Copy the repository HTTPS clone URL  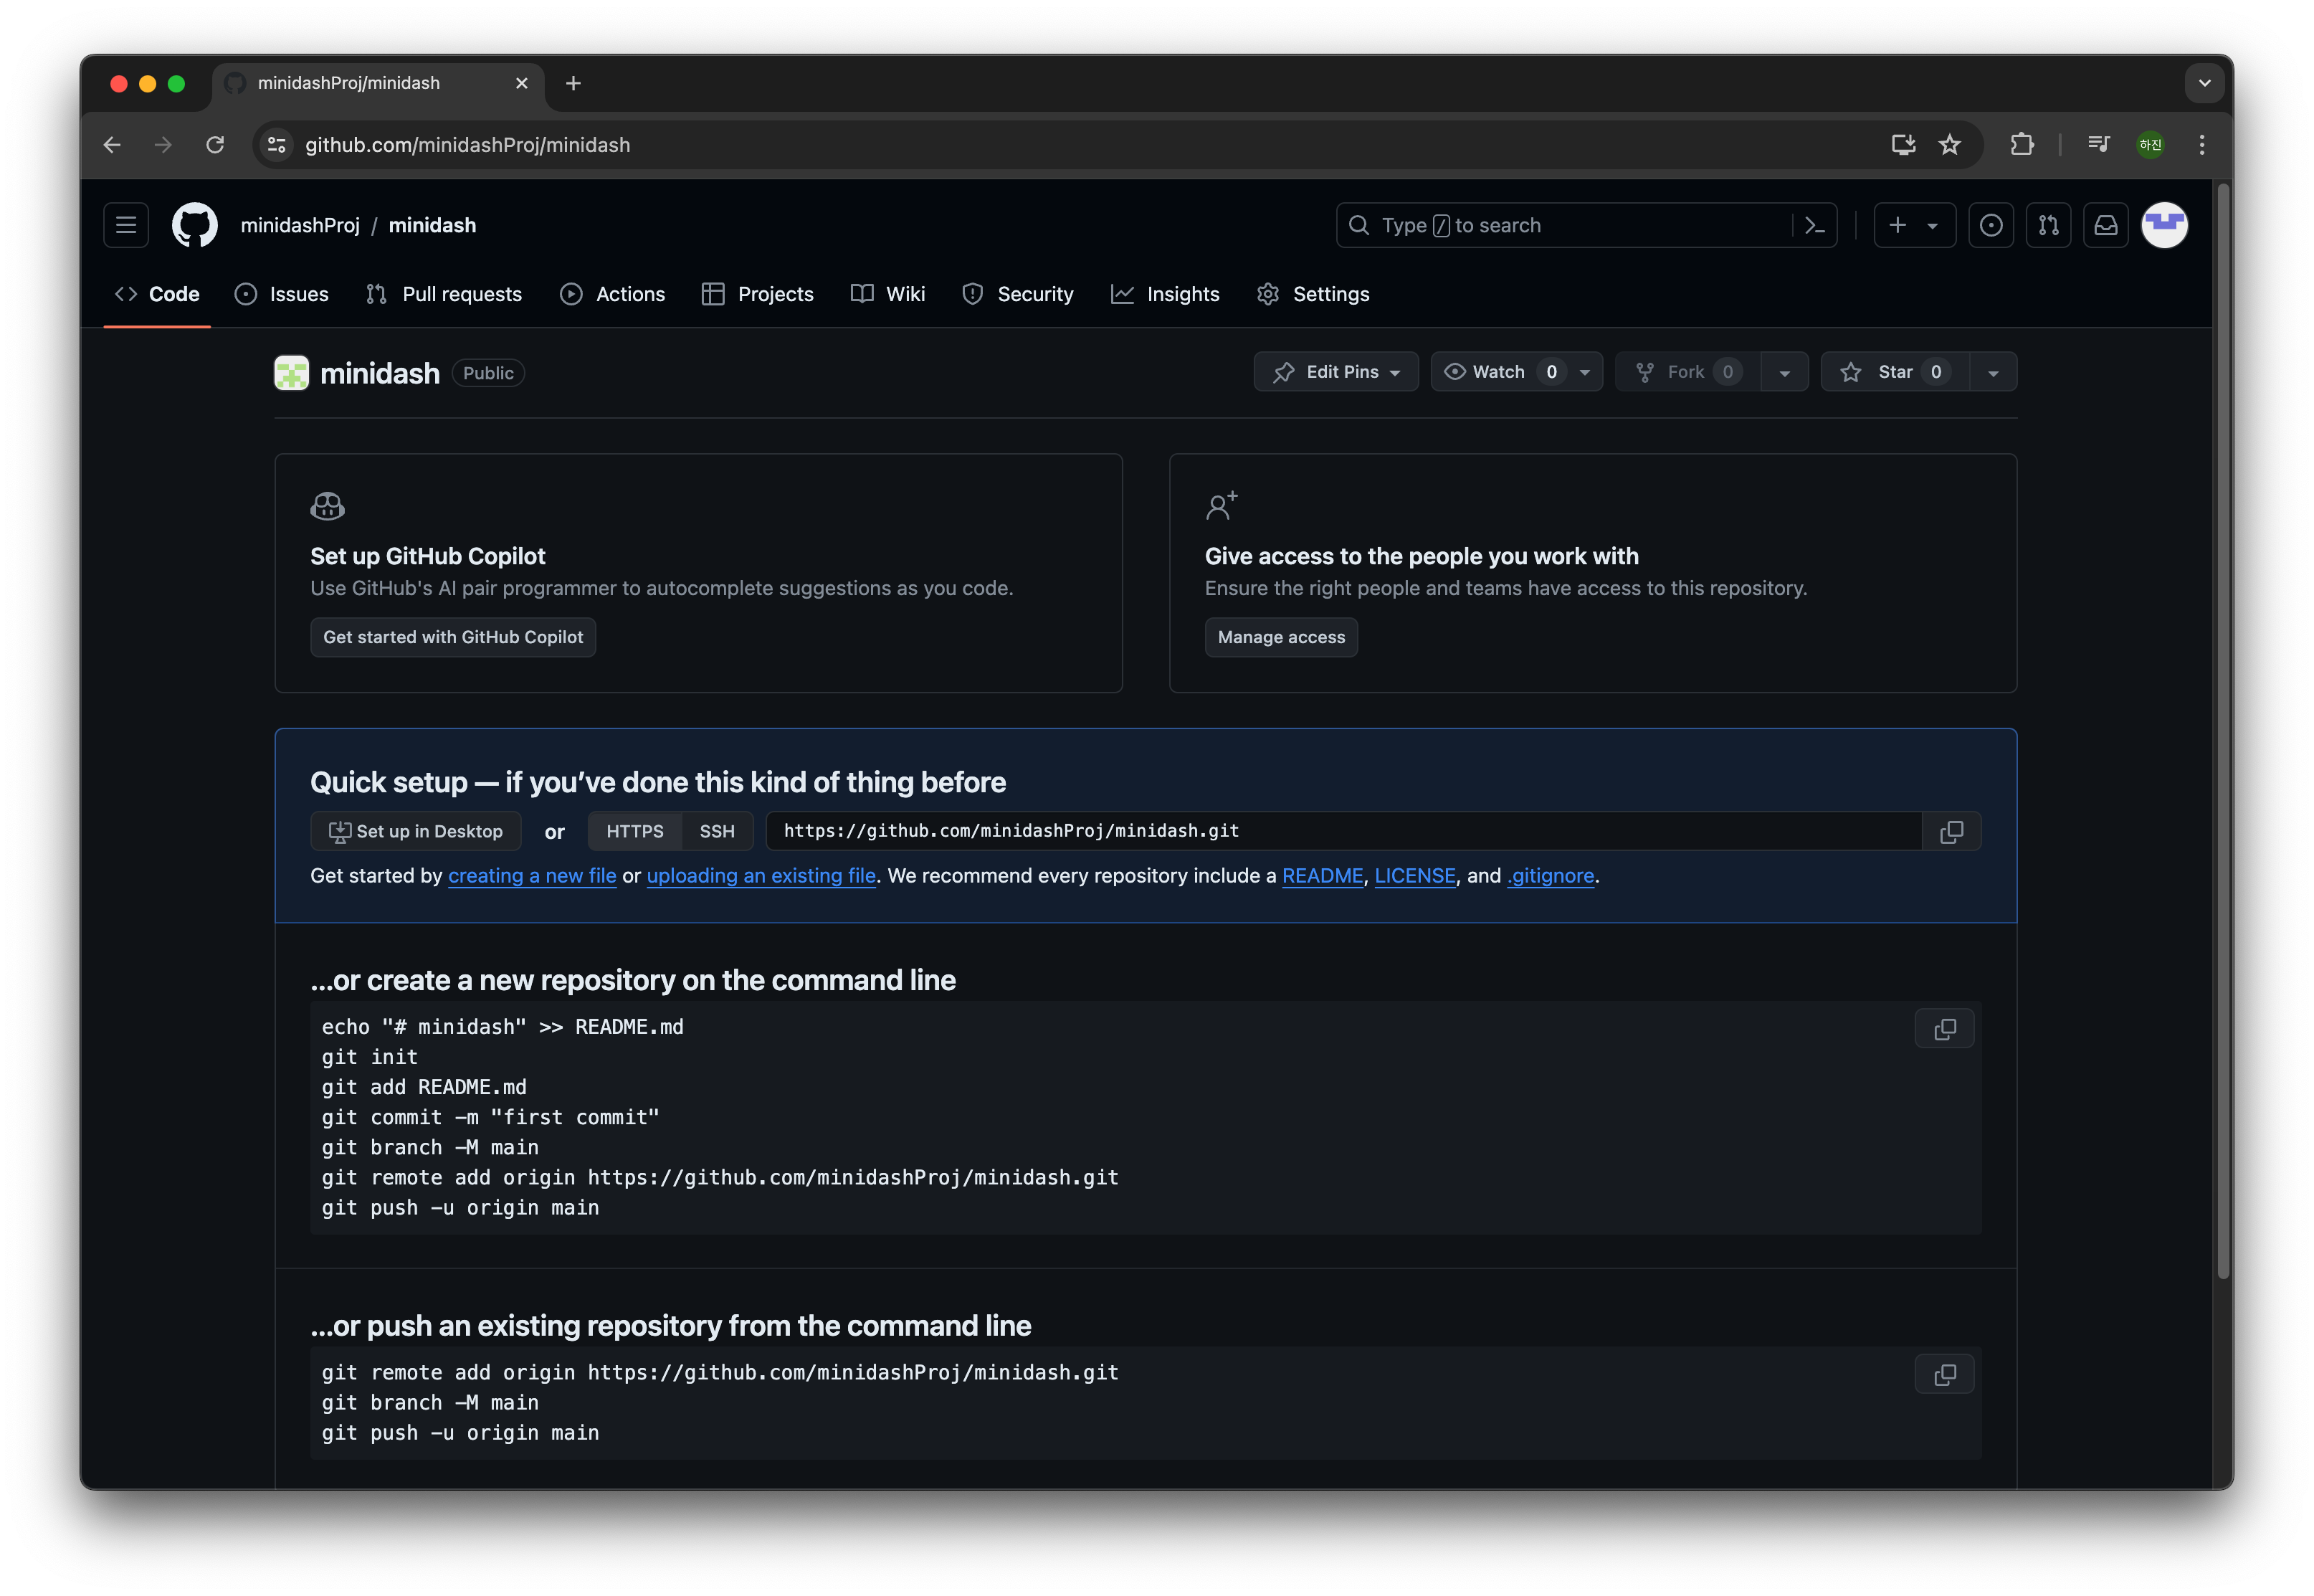pyautogui.click(x=1951, y=832)
